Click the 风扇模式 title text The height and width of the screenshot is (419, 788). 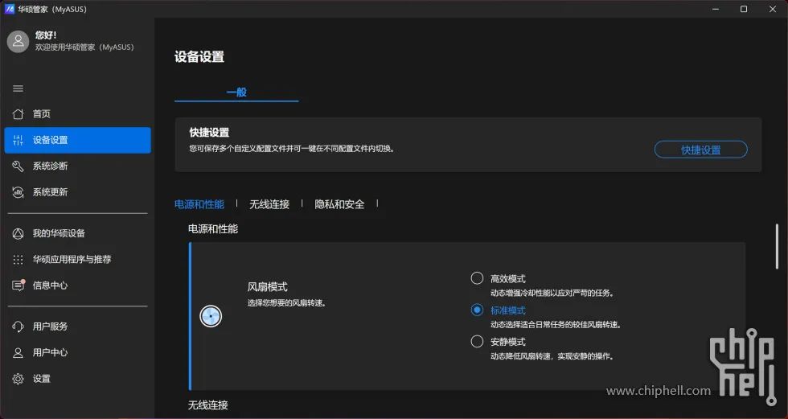267,287
